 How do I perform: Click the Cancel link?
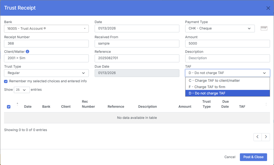[x=230, y=157]
